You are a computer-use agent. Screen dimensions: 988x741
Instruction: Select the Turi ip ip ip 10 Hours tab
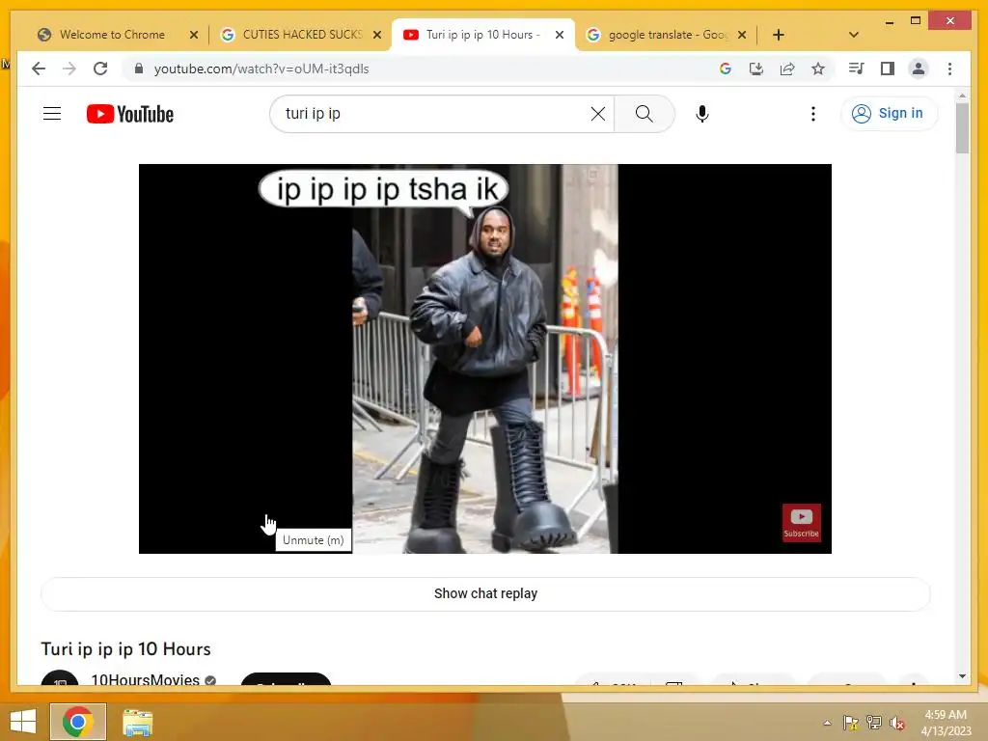coord(482,35)
